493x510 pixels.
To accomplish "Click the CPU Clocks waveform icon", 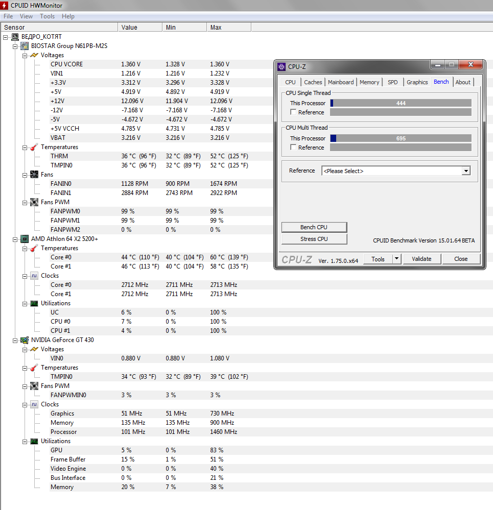I will [x=34, y=276].
